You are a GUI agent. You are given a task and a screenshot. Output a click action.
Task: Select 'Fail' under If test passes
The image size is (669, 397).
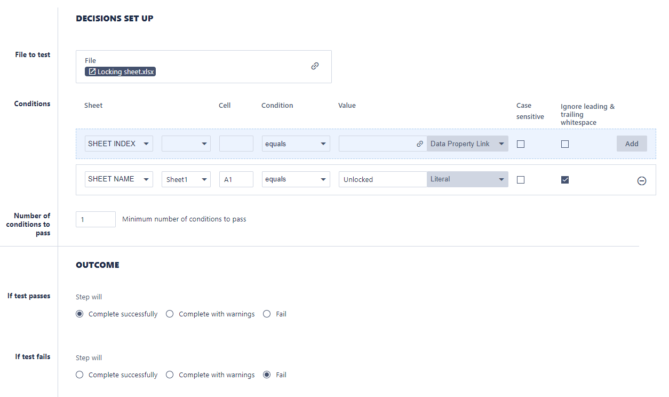(267, 314)
